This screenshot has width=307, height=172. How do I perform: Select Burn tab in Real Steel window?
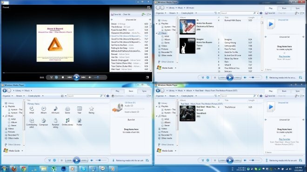click(284, 91)
